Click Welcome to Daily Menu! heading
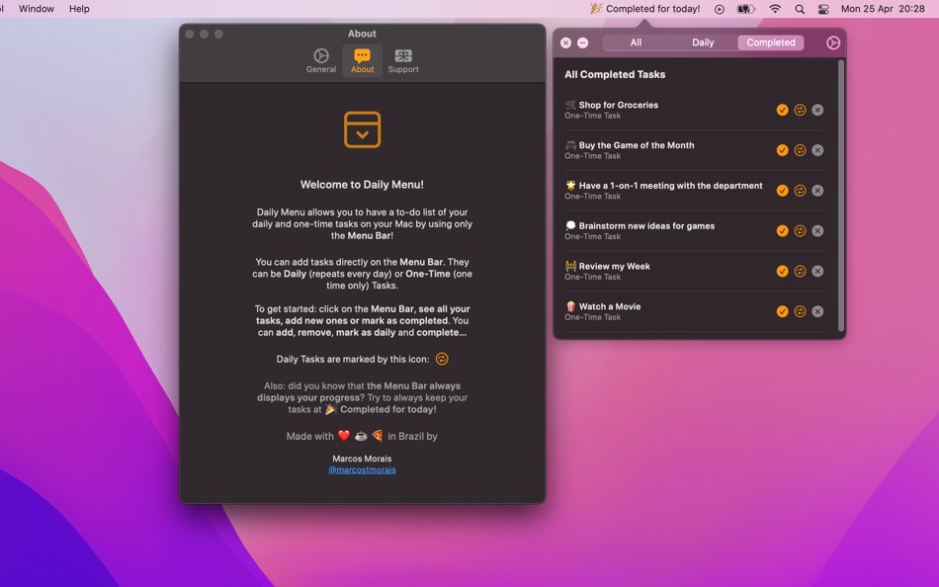Screen dimensions: 939x587 (363, 185)
